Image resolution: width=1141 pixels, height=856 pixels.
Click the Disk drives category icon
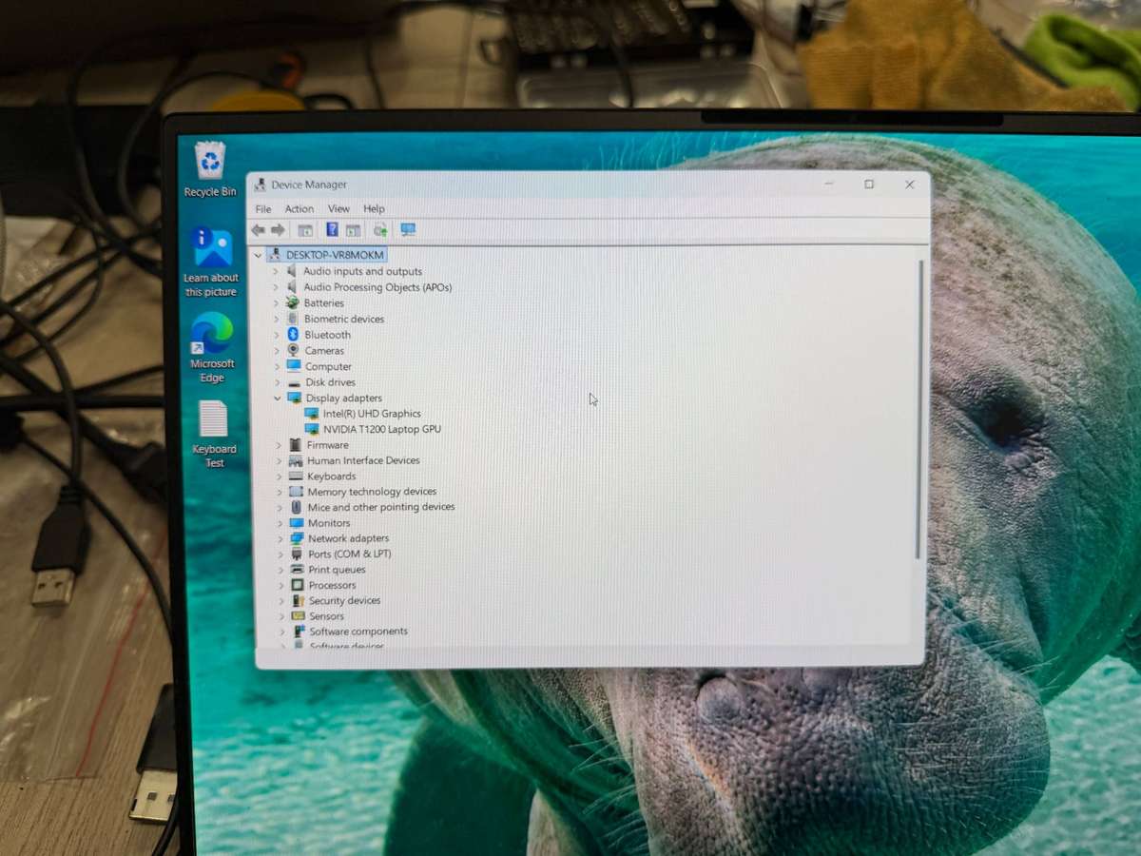[x=294, y=382]
